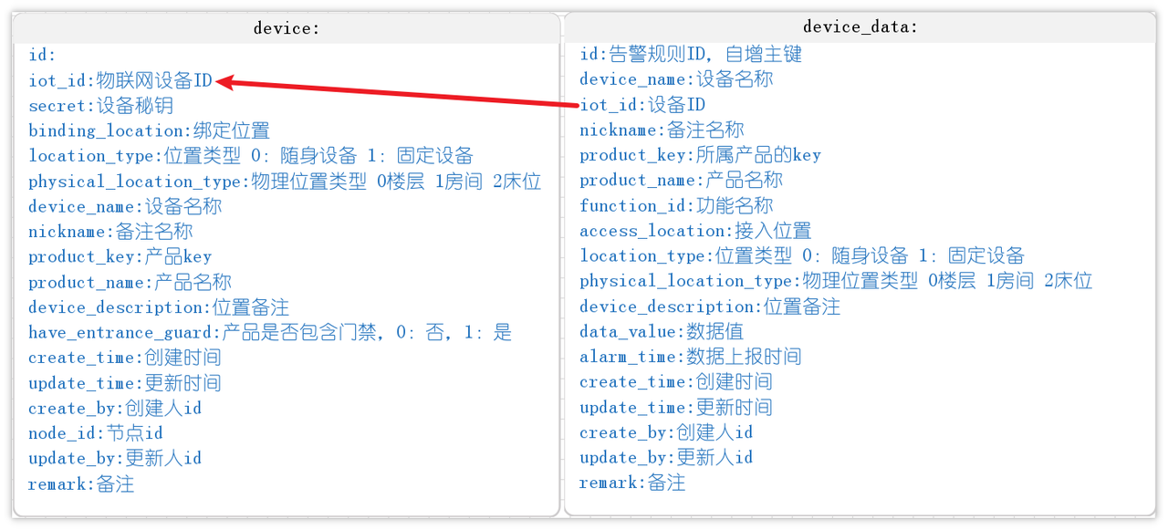
Task: Select function_id:功能名称 field
Action: pos(676,206)
